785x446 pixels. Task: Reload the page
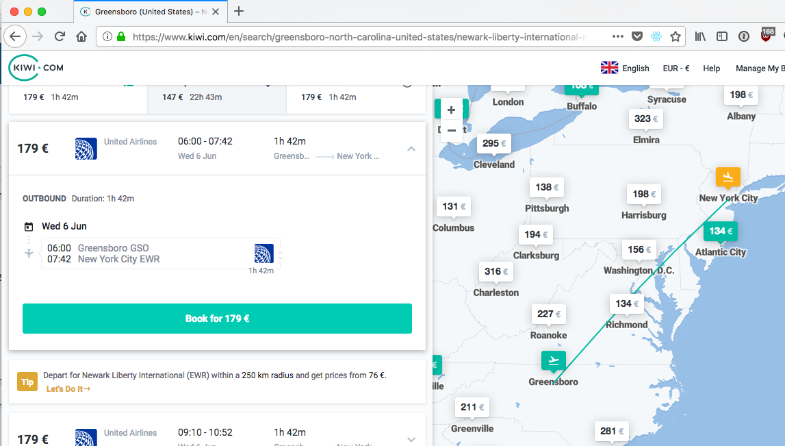coord(60,36)
